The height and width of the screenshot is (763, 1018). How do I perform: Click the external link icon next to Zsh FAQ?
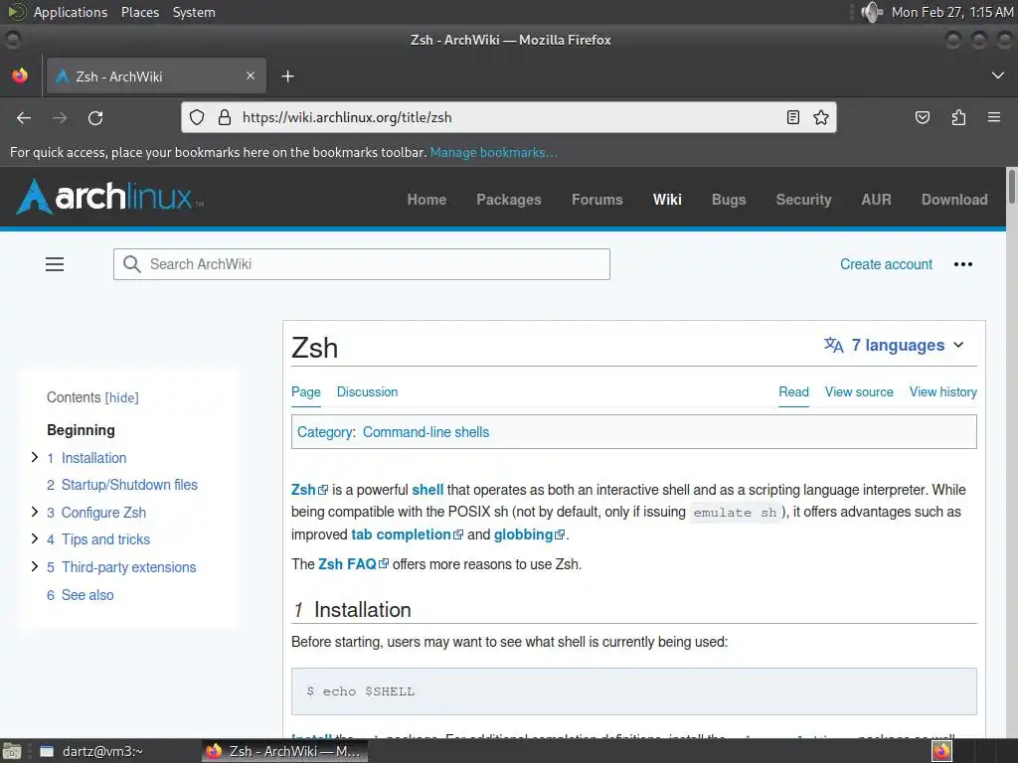[384, 564]
